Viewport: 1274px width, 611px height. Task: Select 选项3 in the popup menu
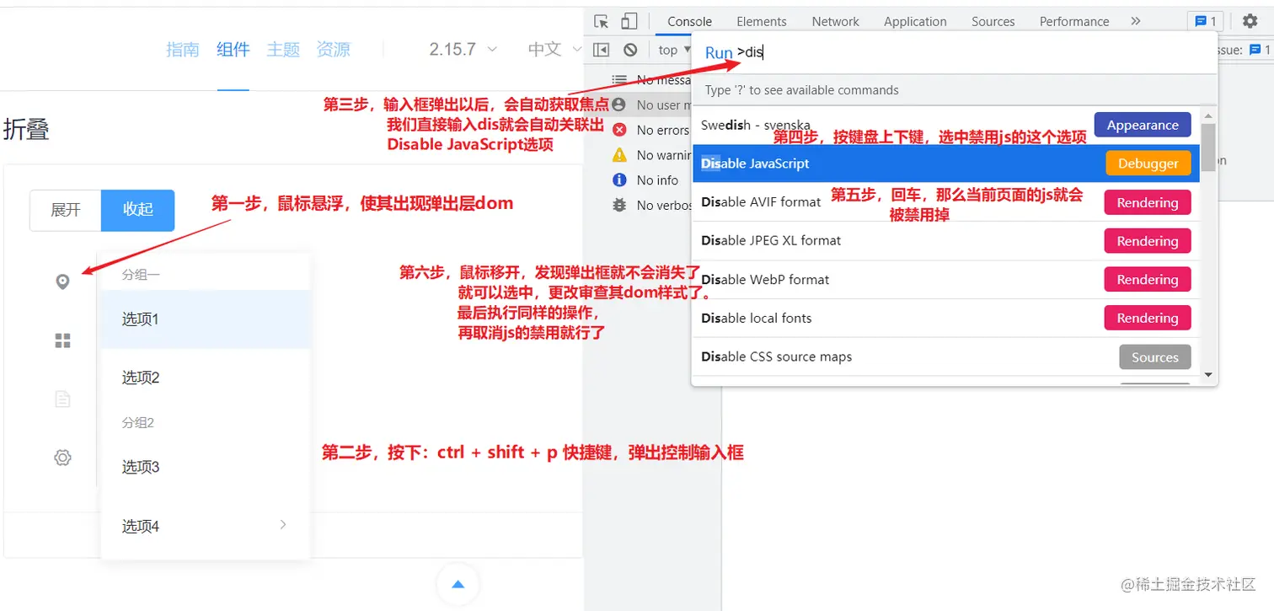pos(206,467)
